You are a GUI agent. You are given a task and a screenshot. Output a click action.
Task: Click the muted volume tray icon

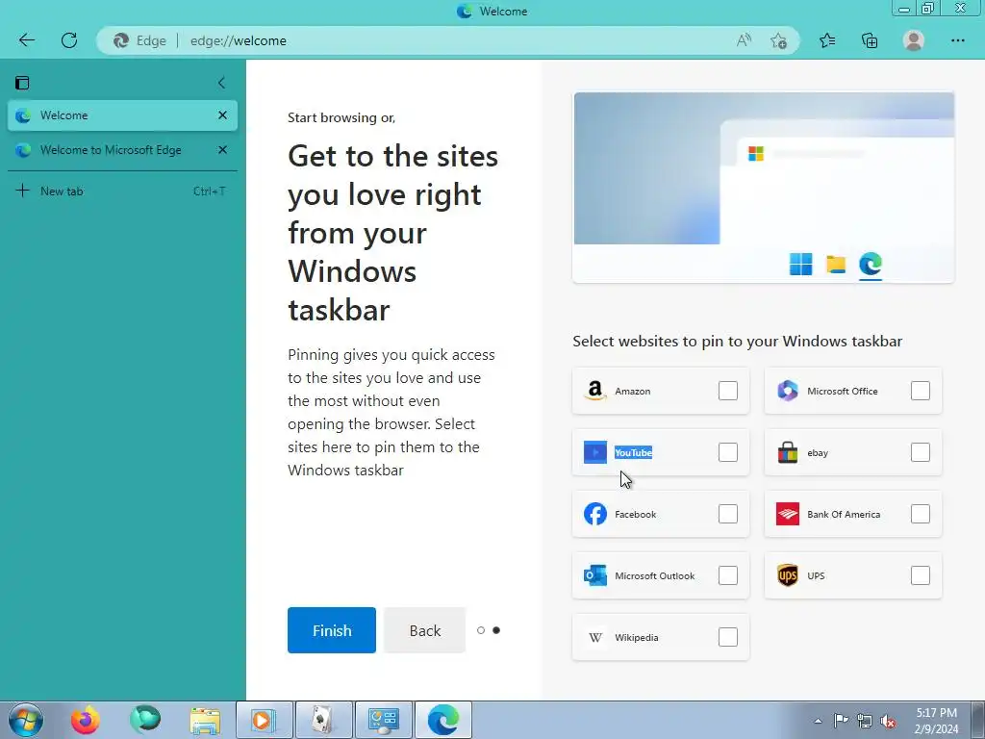(x=888, y=721)
